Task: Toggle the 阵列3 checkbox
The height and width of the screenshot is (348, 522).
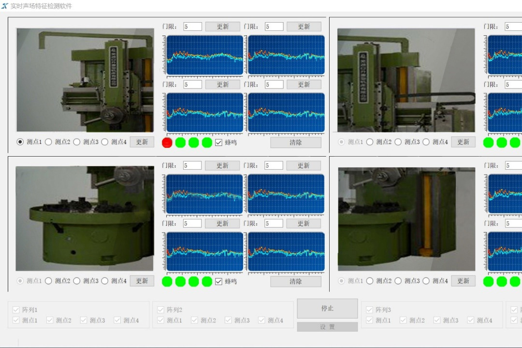Action: pyautogui.click(x=370, y=310)
